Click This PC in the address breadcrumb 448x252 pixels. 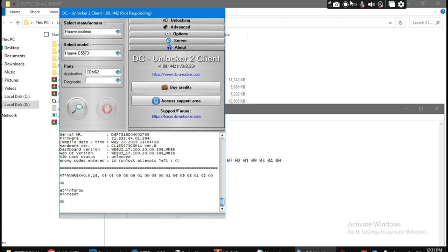[42, 23]
